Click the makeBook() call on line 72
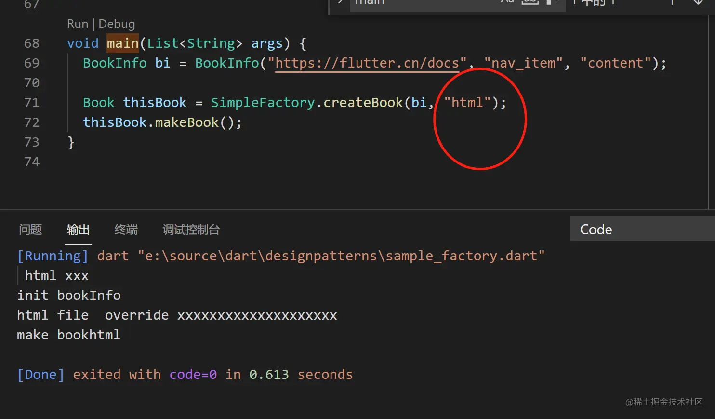This screenshot has width=715, height=419. [x=194, y=122]
